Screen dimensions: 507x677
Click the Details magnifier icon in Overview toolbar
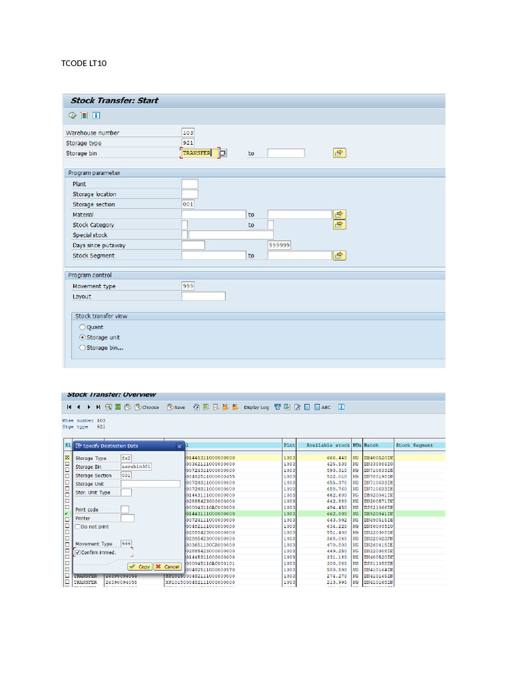coord(108,407)
